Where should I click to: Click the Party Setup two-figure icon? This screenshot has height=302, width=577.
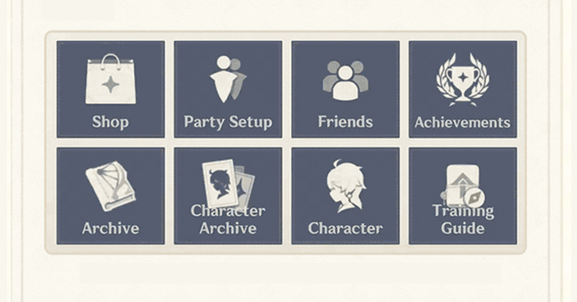click(228, 79)
